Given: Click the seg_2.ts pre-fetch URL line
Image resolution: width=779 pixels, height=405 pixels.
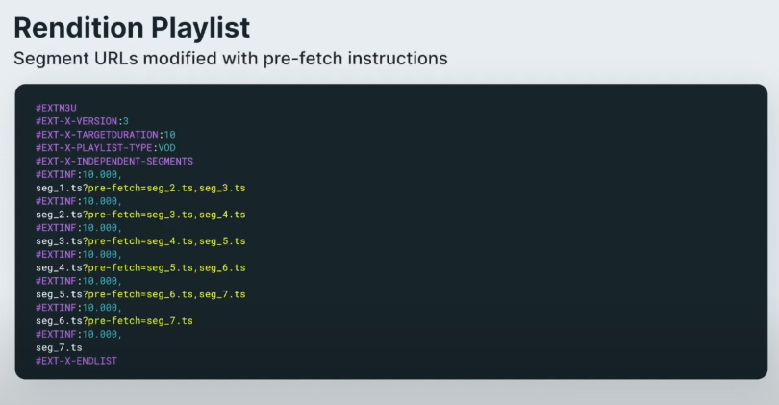Looking at the screenshot, I should tap(140, 215).
